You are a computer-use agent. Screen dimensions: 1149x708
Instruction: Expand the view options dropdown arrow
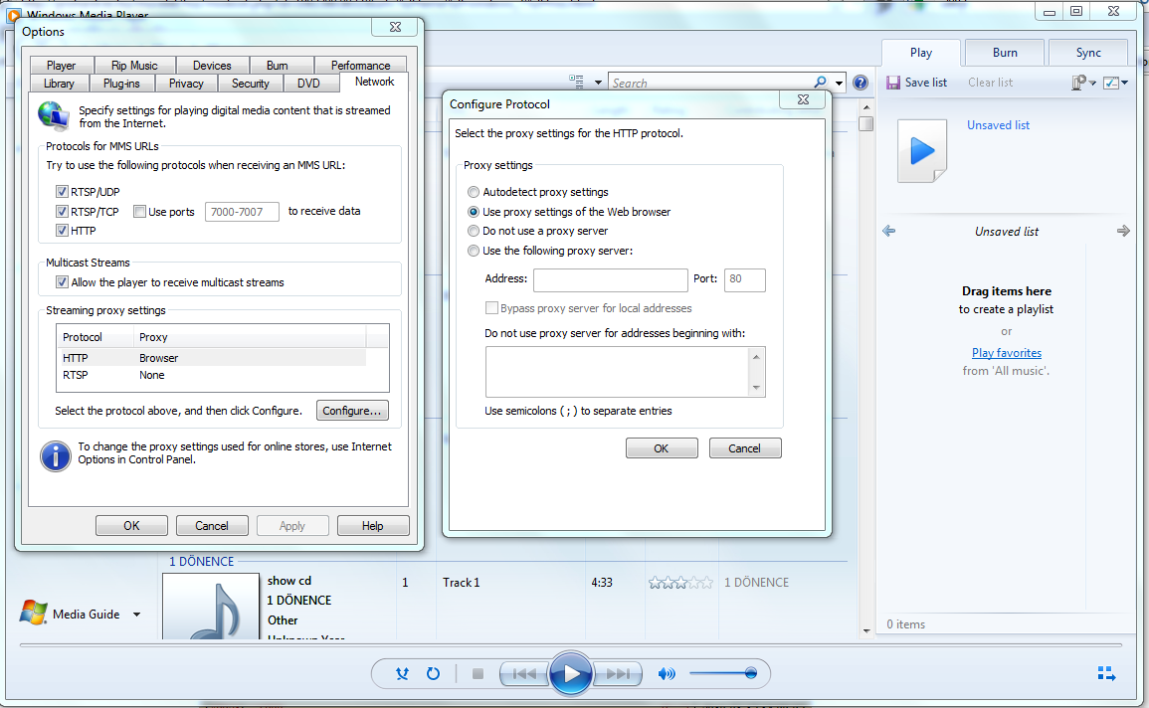pyautogui.click(x=598, y=83)
